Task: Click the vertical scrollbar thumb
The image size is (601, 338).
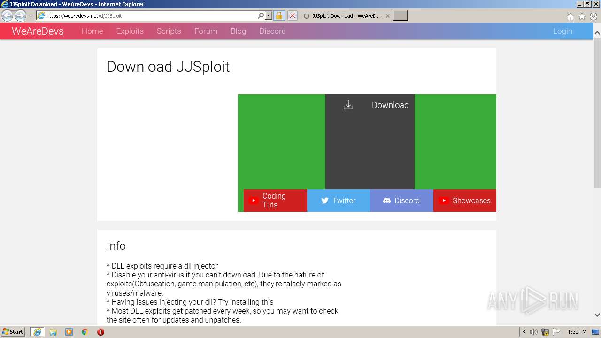Action: pyautogui.click(x=597, y=113)
